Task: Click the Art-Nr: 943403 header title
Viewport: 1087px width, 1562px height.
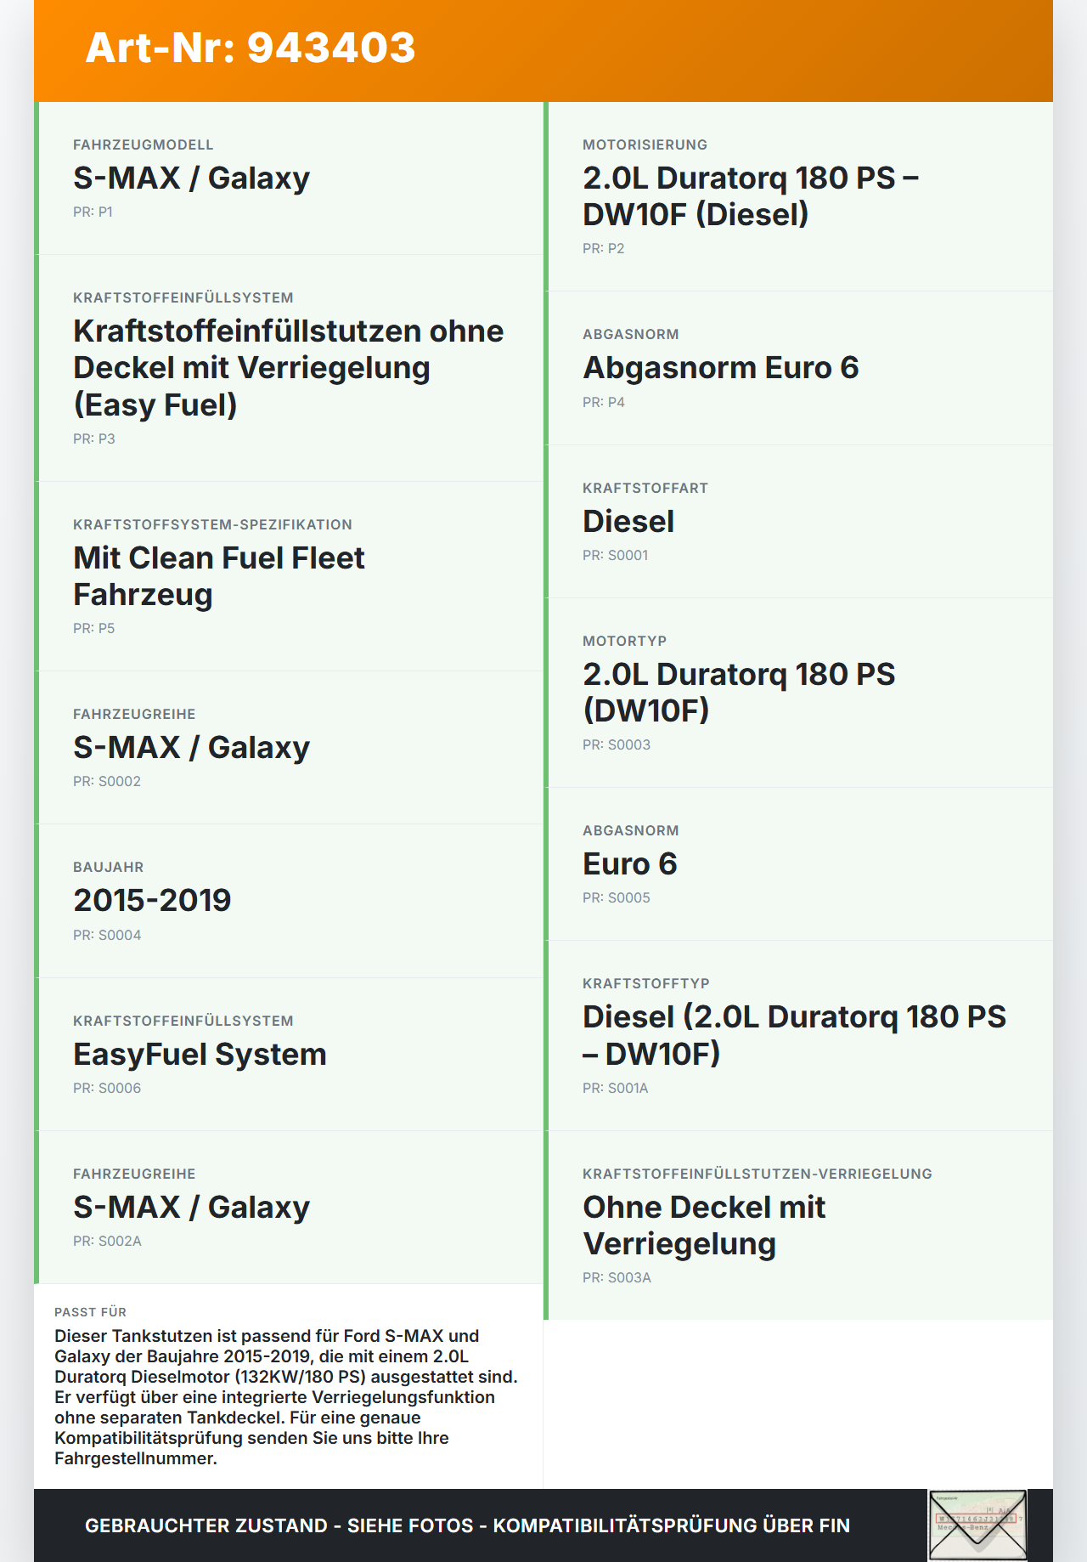Action: pyautogui.click(x=251, y=48)
